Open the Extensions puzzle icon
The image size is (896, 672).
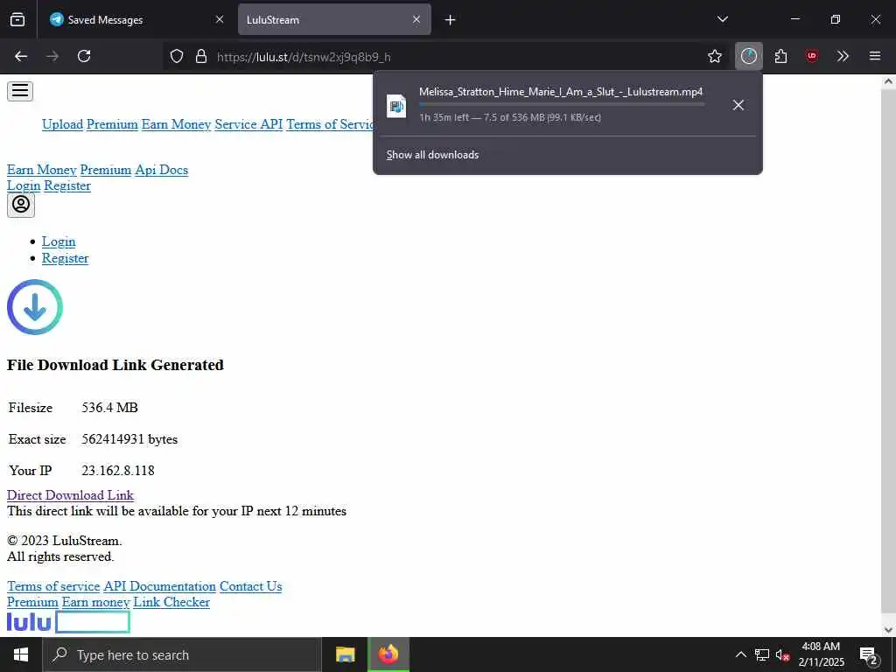coord(780,56)
